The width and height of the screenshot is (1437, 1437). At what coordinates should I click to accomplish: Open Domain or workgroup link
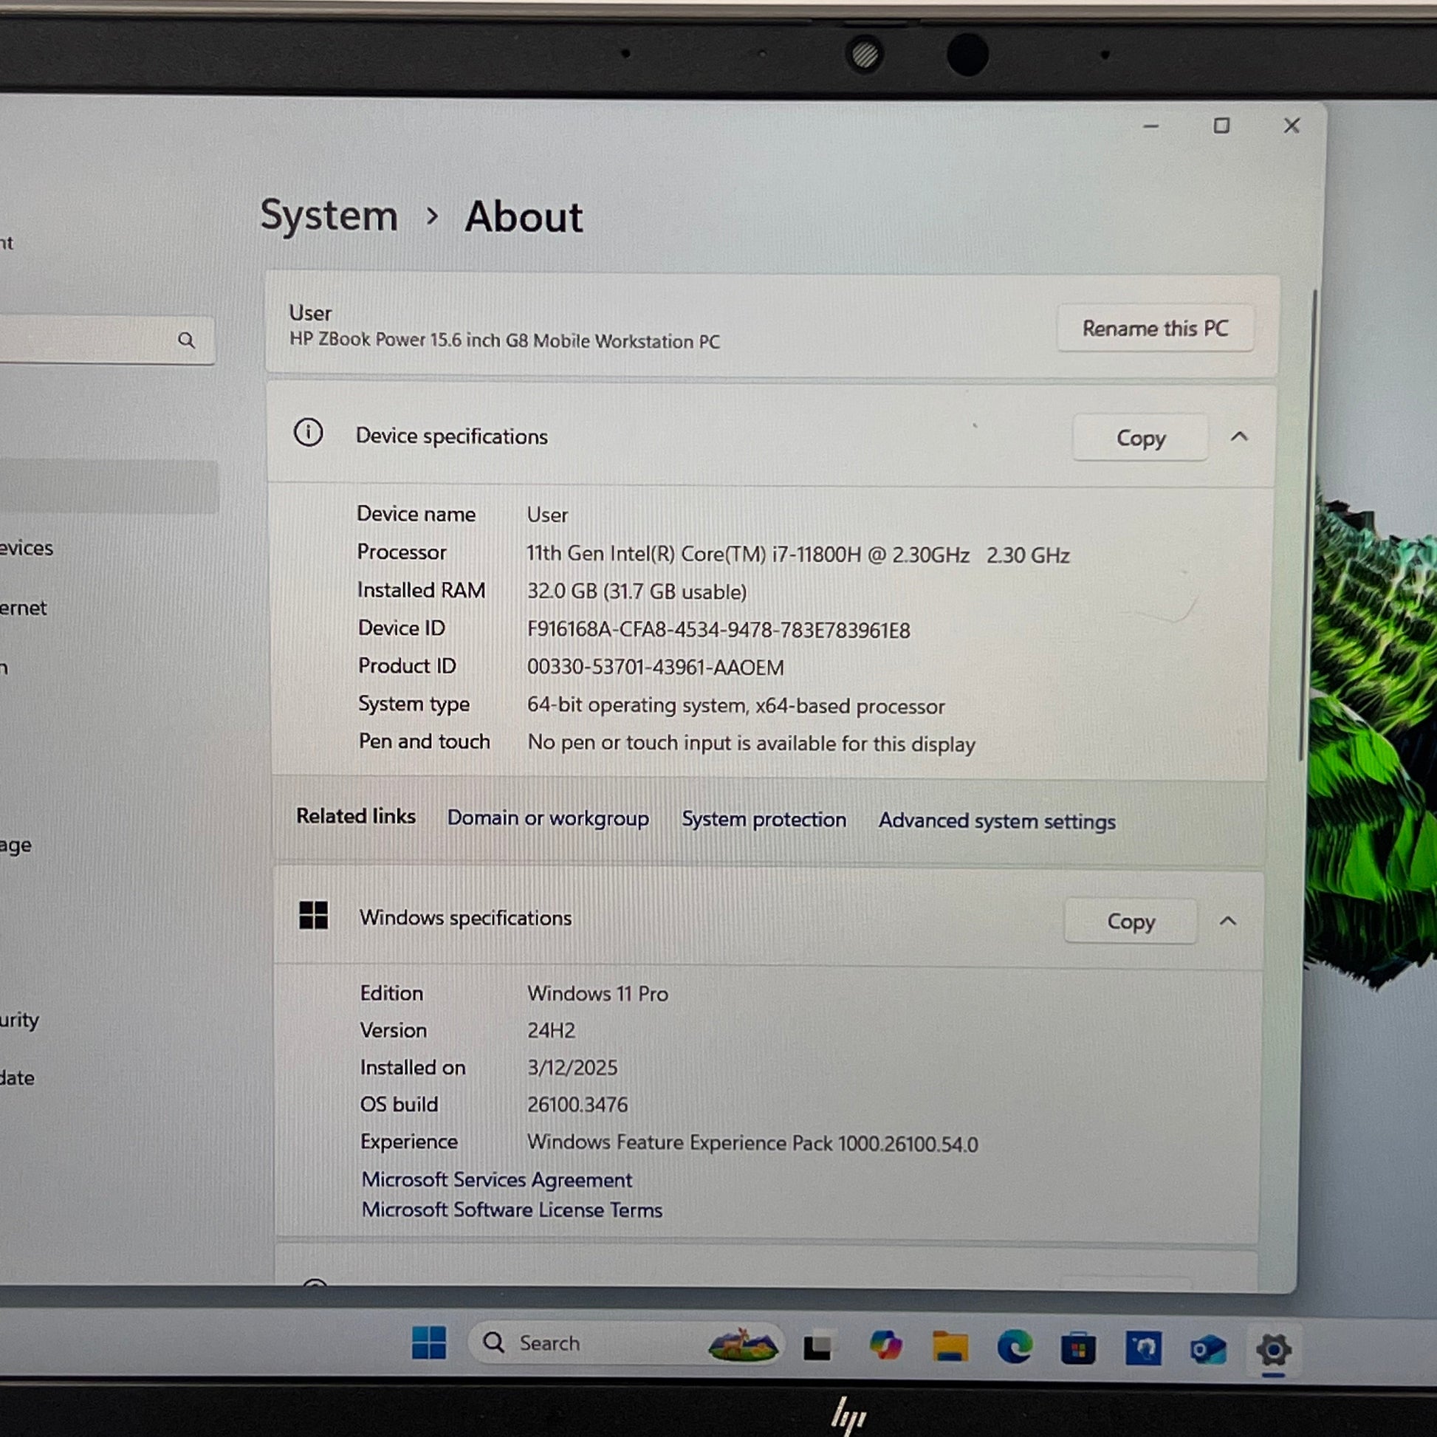click(548, 818)
